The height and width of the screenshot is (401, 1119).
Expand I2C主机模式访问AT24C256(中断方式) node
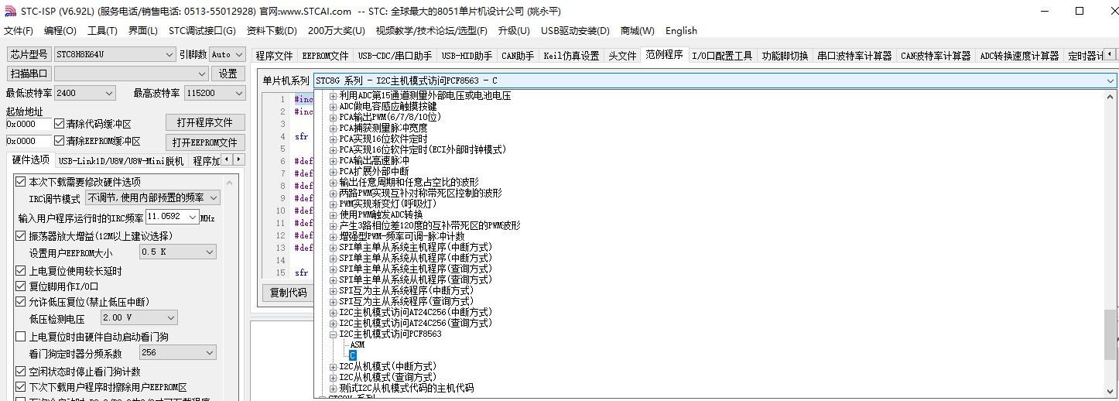click(x=334, y=312)
